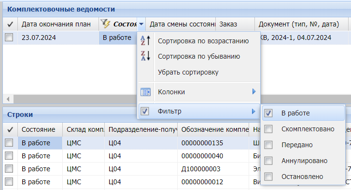The image size is (351, 190).
Task: Toggle the Фильтр menu checkbox
Action: pos(145,111)
